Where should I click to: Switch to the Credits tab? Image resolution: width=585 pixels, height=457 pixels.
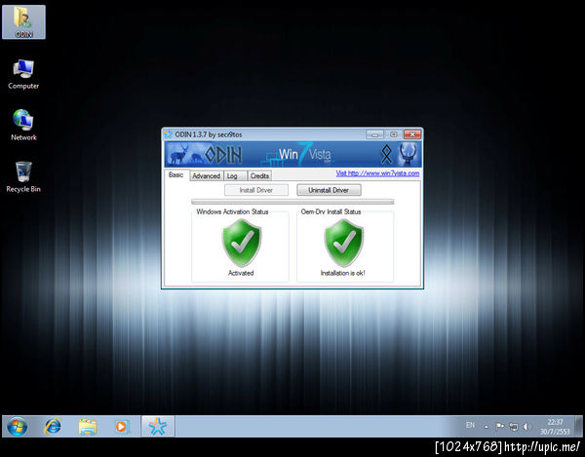(x=259, y=176)
